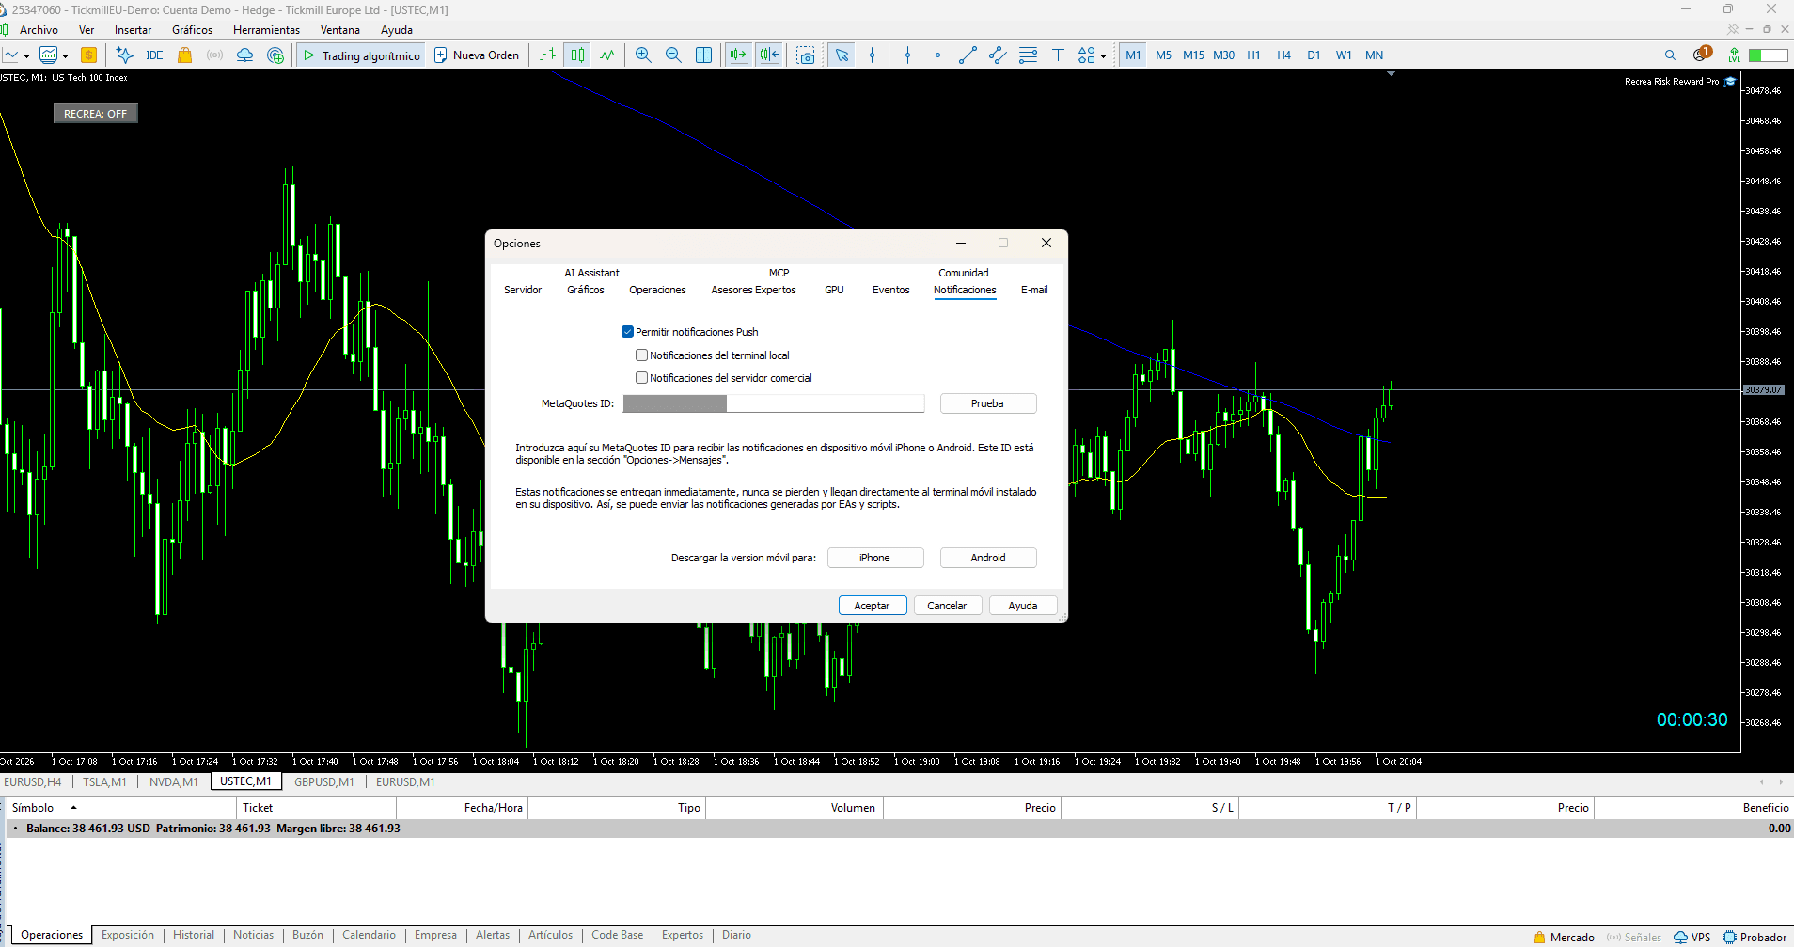Select the crosshair tool
This screenshot has height=947, width=1794.
pos(872,55)
